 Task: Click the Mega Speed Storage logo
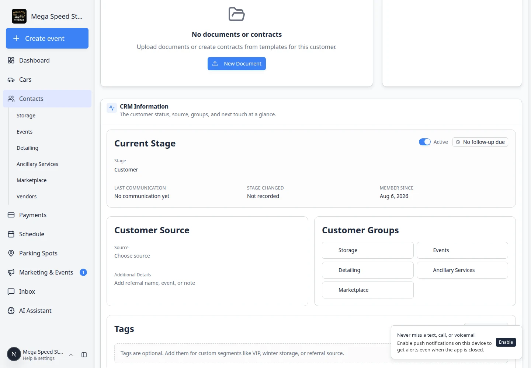(19, 16)
